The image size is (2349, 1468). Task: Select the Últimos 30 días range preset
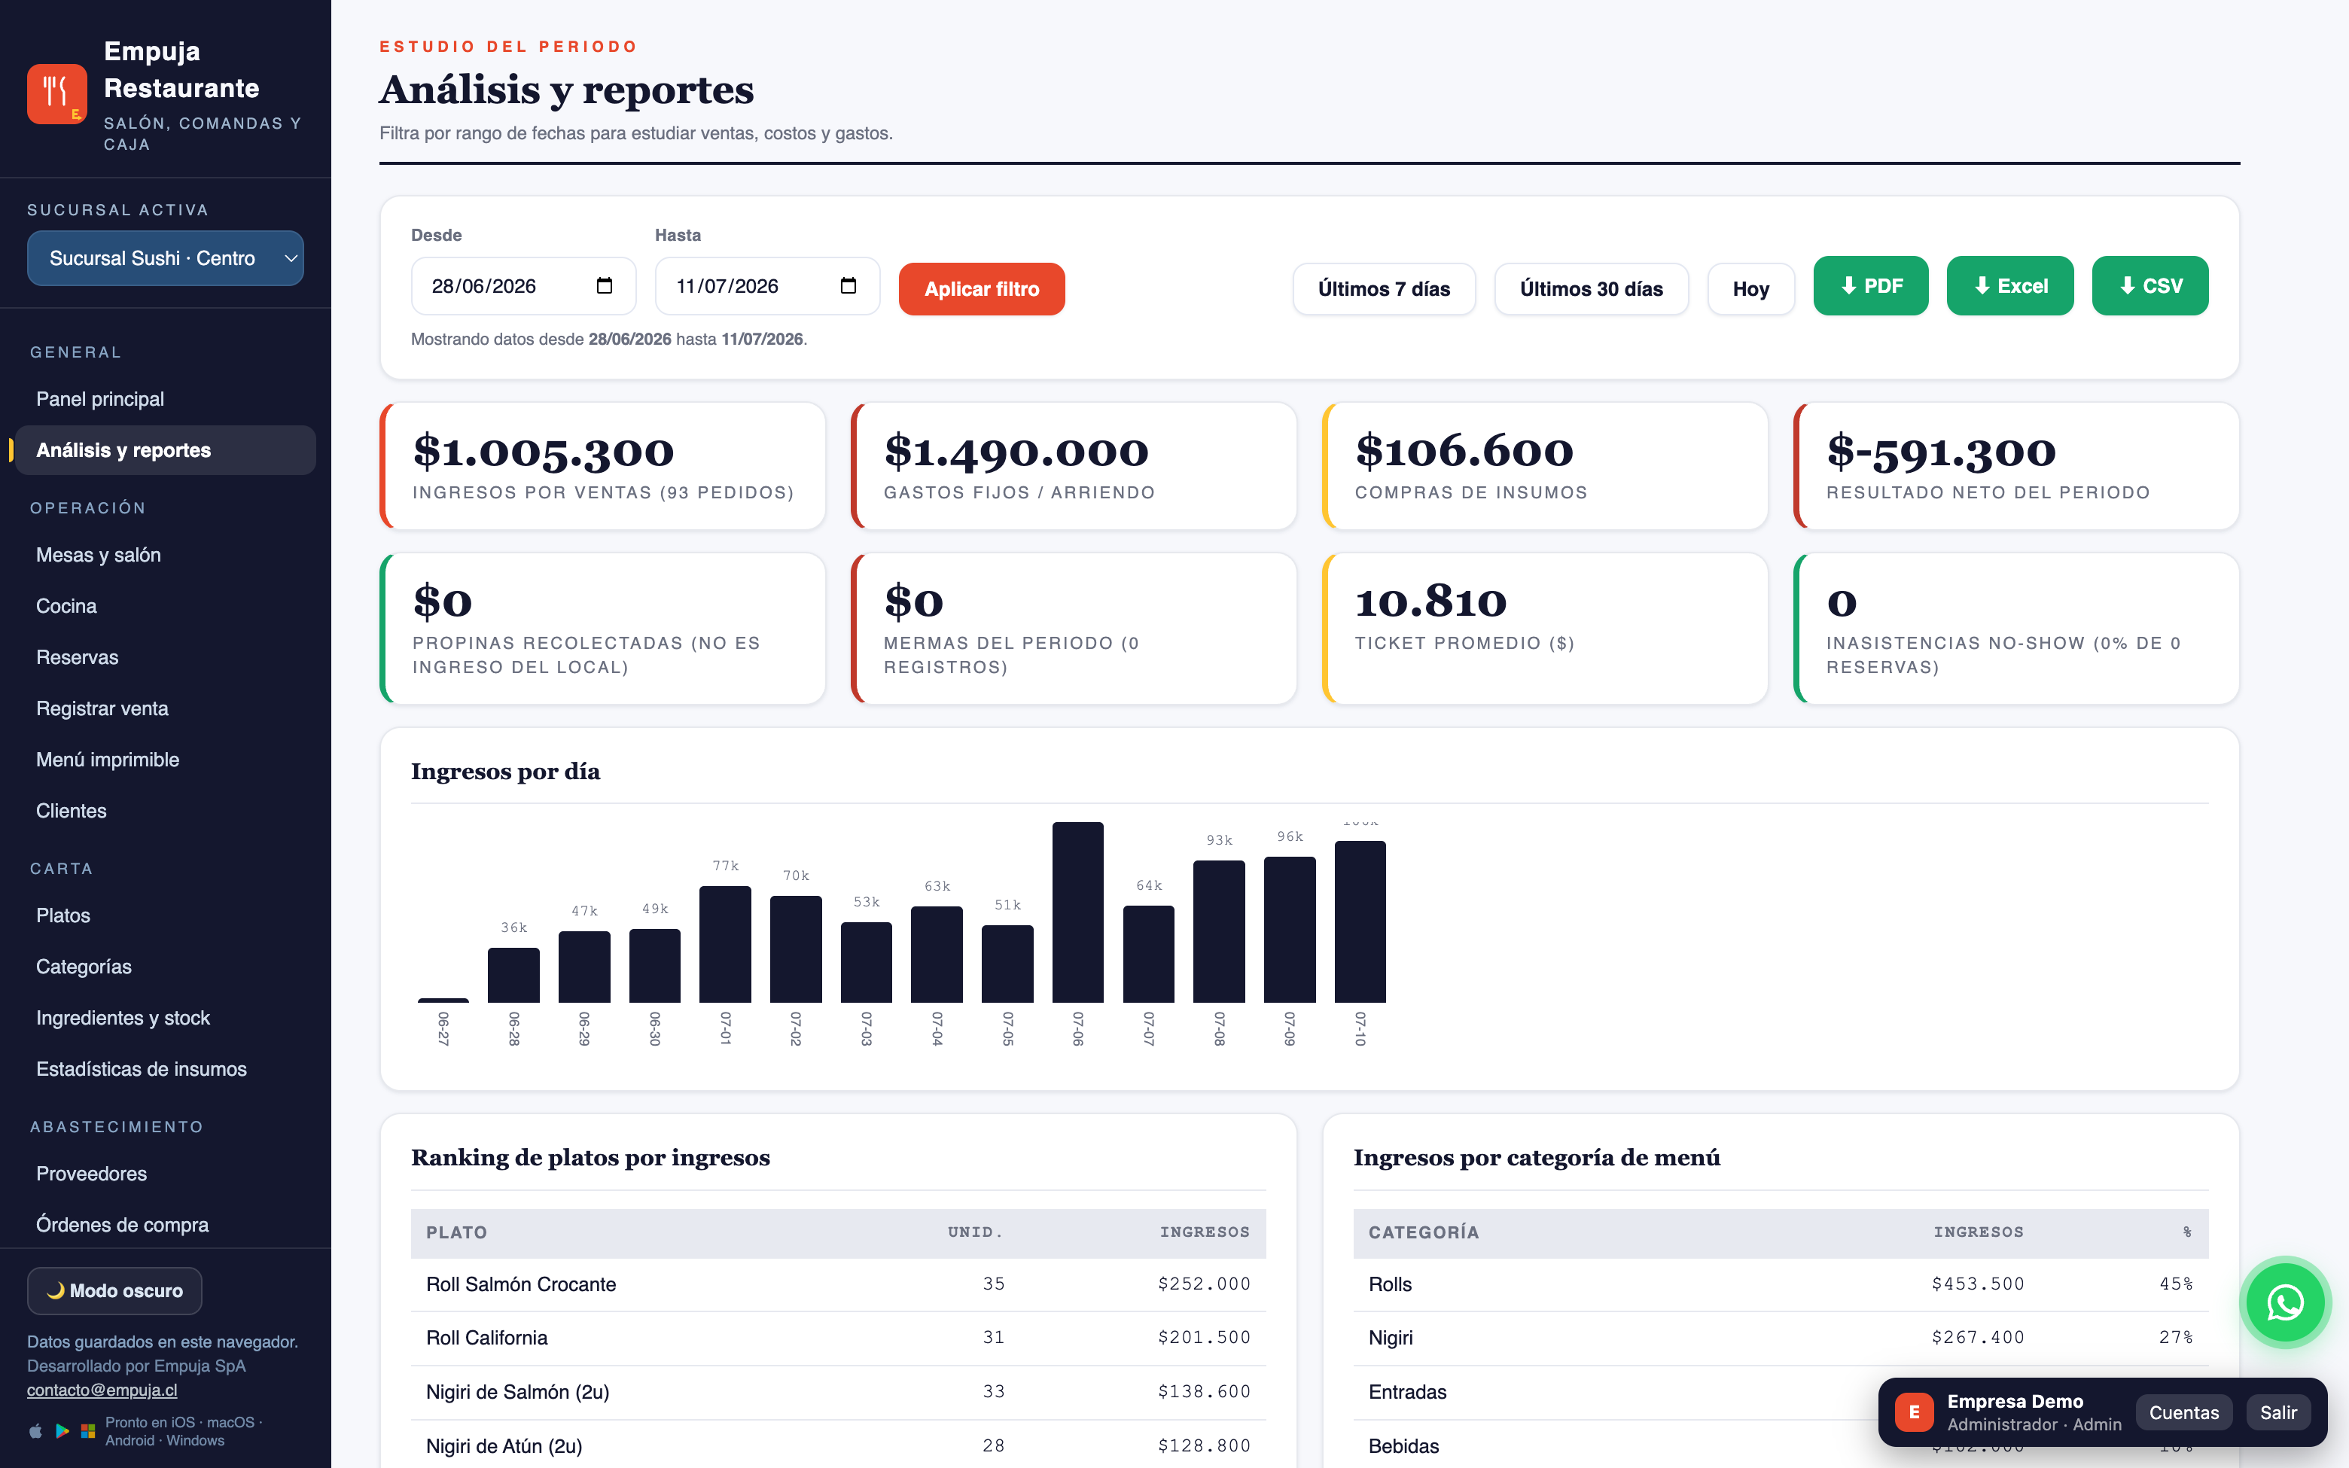click(1591, 288)
